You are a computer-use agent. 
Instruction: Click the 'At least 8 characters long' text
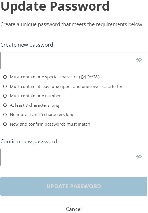[34, 105]
